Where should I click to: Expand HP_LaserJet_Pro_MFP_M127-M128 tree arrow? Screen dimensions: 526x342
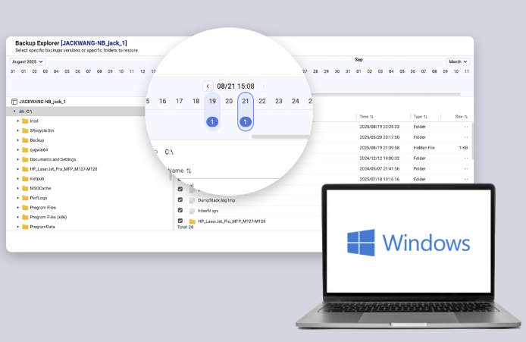pos(18,169)
